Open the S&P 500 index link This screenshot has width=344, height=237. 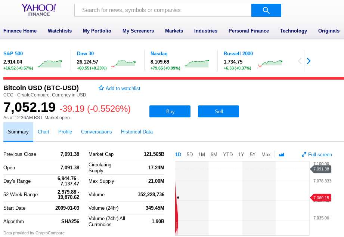(13, 53)
